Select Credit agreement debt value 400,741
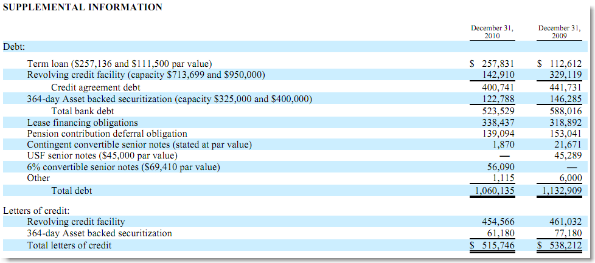Viewport: 595px width, 263px height. click(x=498, y=87)
